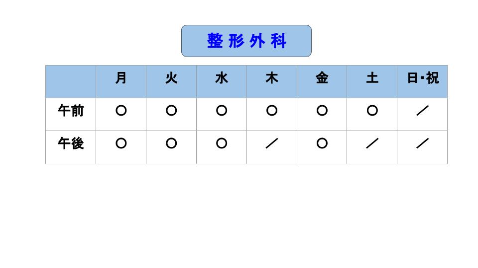Image resolution: width=478 pixels, height=268 pixels.
Task: Click the circle for Friday 午後
Action: [322, 143]
